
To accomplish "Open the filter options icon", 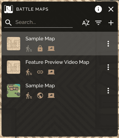I will (x=98, y=23).
